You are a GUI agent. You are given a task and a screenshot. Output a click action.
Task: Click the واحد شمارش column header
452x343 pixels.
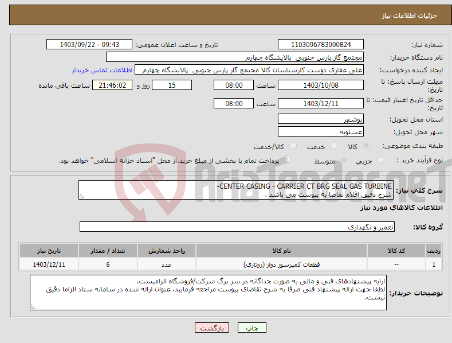(167, 251)
